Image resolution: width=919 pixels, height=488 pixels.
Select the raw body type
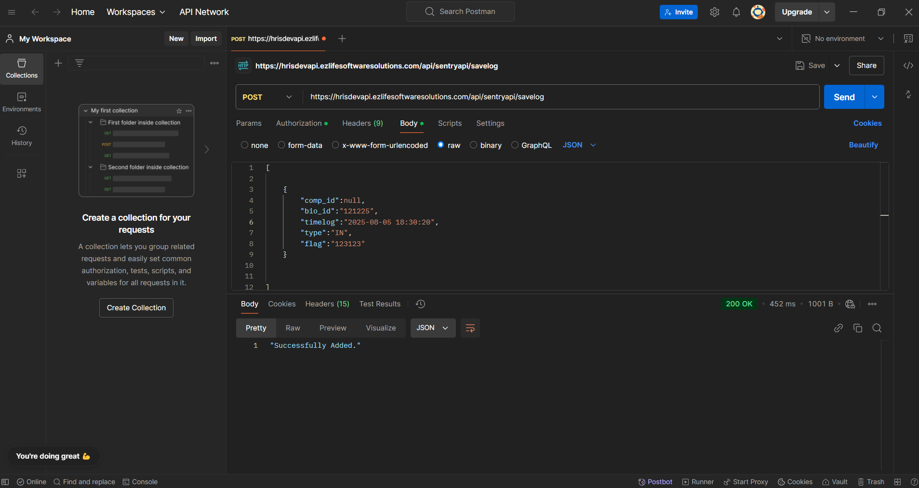441,145
